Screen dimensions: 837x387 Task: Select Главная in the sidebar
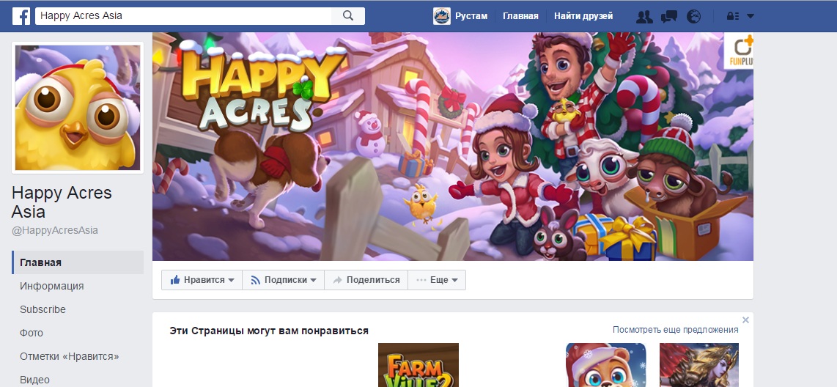pos(78,262)
